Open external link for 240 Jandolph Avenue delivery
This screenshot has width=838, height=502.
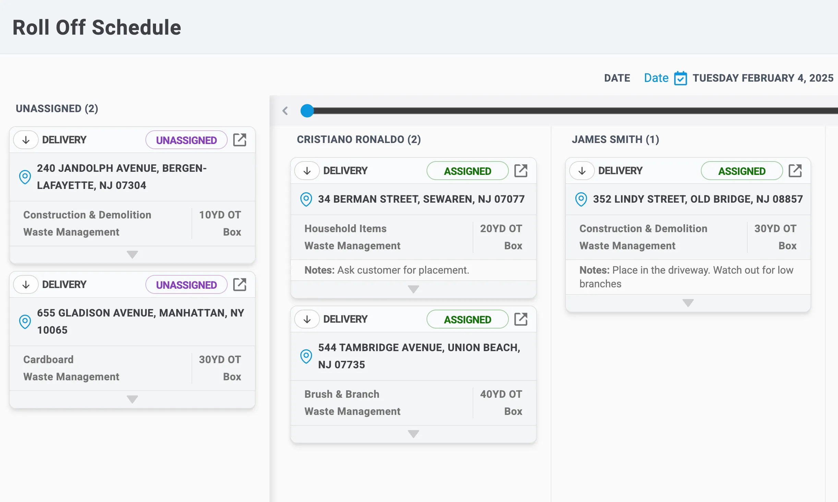pyautogui.click(x=240, y=140)
